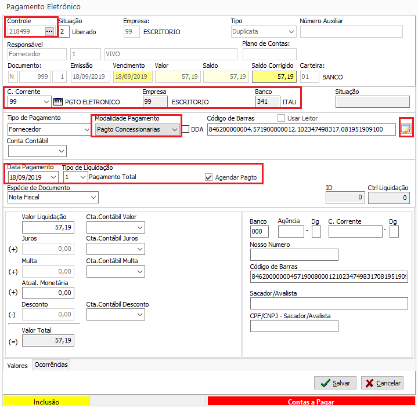Click Nosso Numero field
Image resolution: width=418 pixels, height=408 pixels.
[294, 254]
